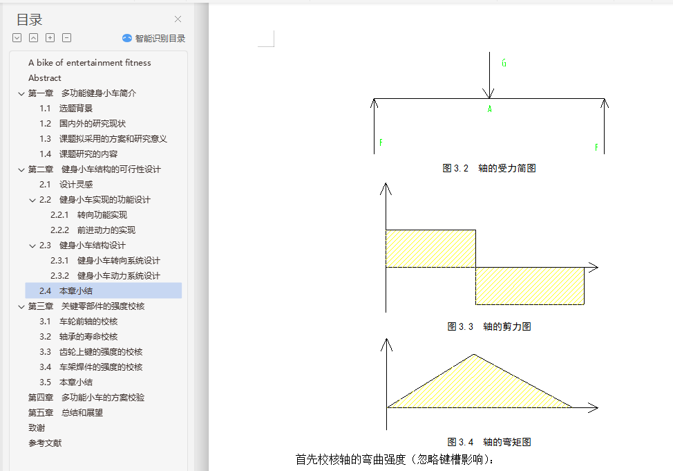
Task: Click green label A at beam center
Action: pos(490,109)
